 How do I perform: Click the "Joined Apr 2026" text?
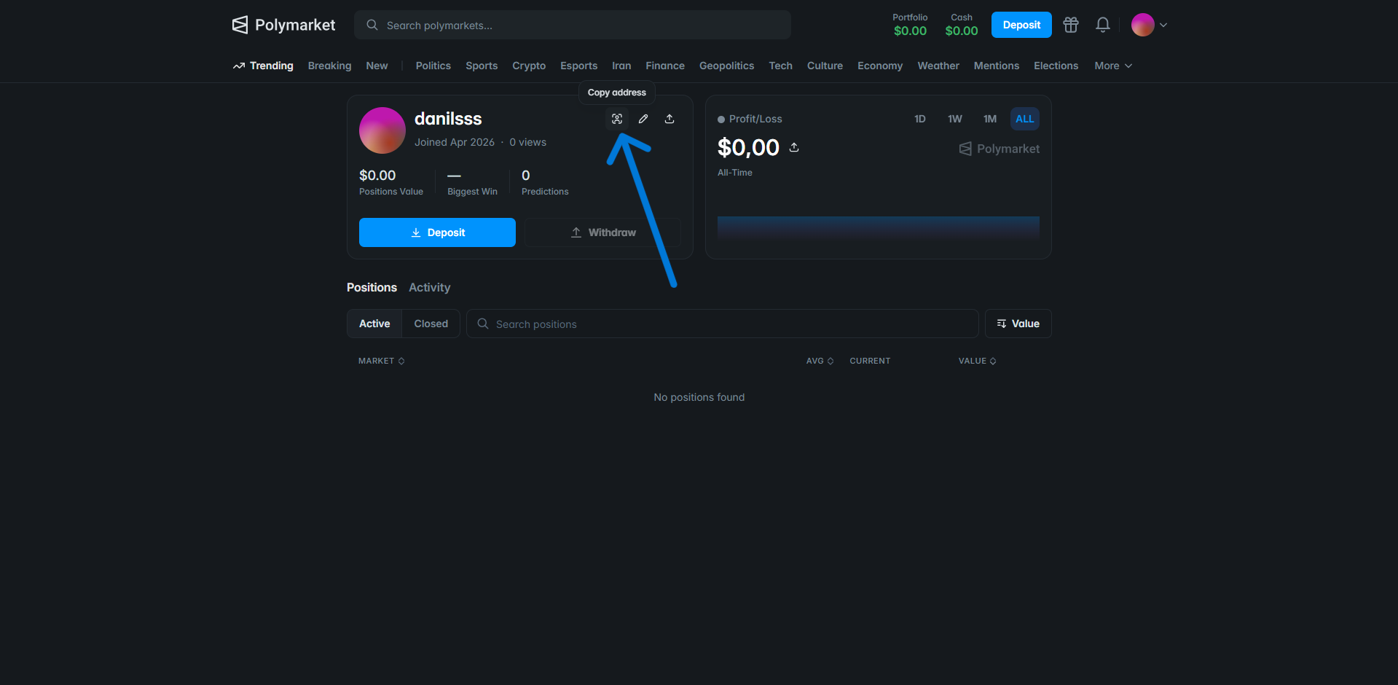tap(455, 142)
